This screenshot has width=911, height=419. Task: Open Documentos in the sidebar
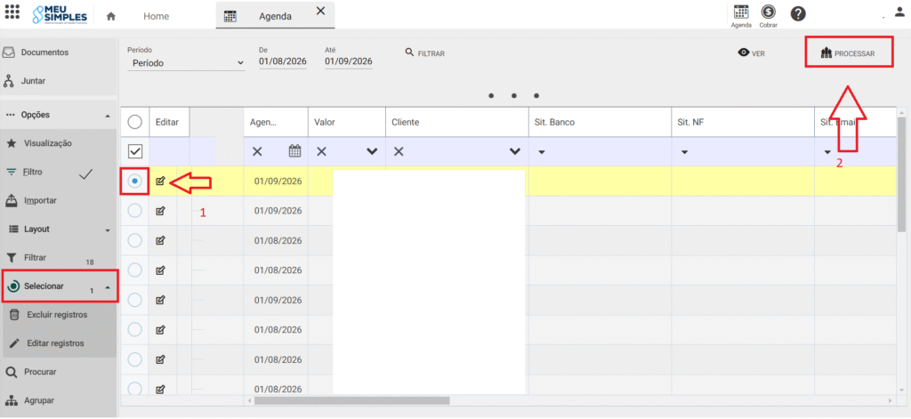coord(44,52)
